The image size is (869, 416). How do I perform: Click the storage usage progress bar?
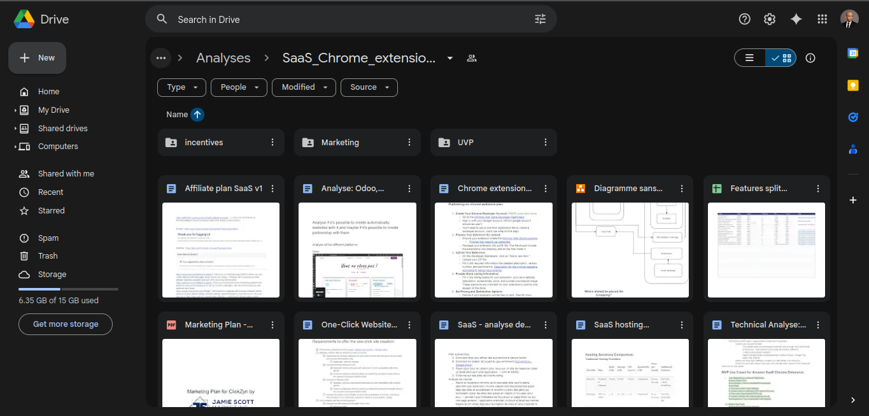point(68,289)
